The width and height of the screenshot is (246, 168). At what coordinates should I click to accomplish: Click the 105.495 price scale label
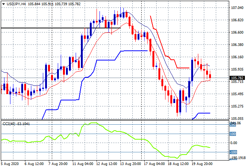[x=237, y=94]
